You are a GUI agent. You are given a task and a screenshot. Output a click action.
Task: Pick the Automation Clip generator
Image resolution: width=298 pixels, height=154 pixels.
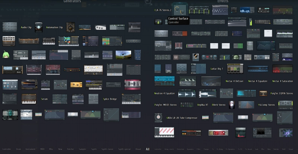tap(54, 27)
